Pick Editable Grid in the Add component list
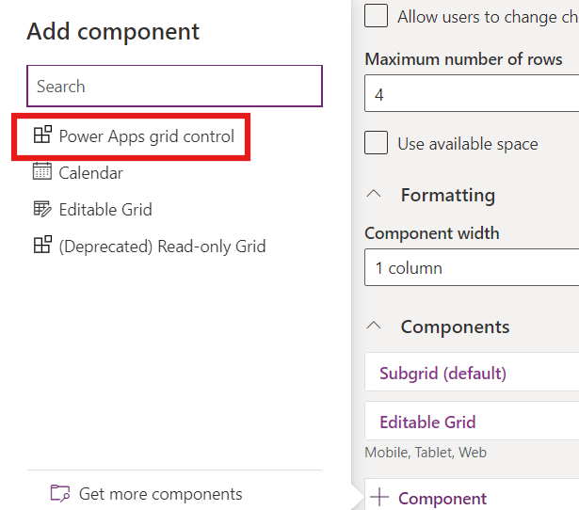 tap(105, 210)
